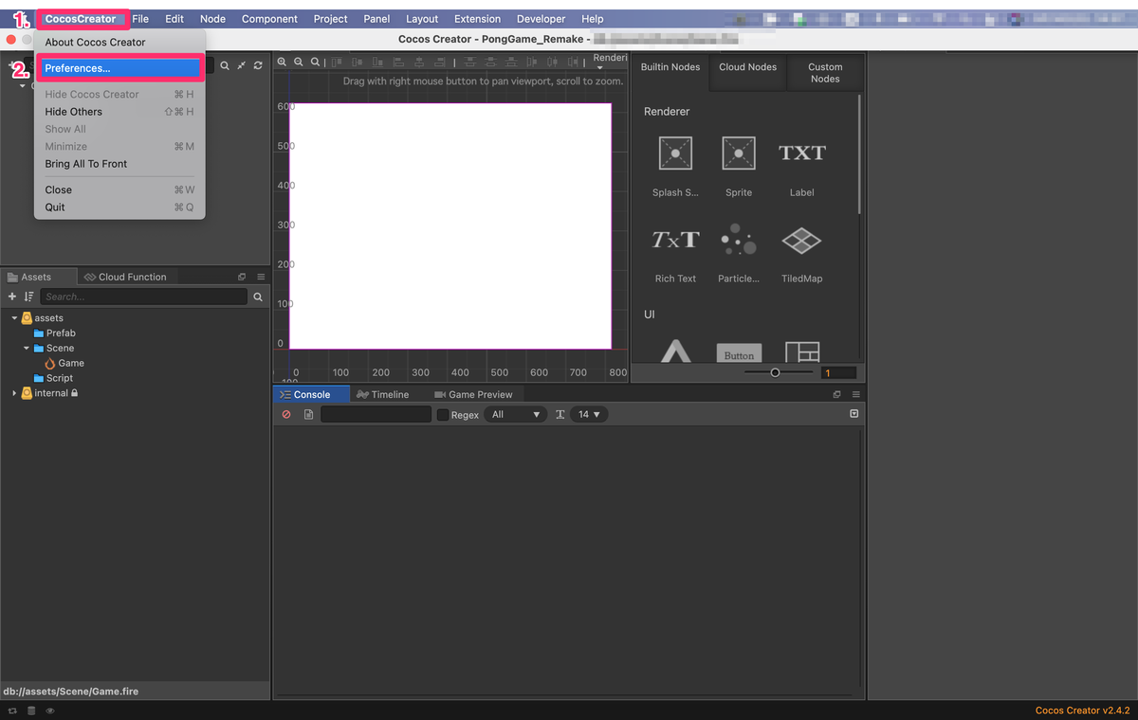Select the Splash Sprite node icon
The height and width of the screenshot is (720, 1138).
pyautogui.click(x=675, y=153)
